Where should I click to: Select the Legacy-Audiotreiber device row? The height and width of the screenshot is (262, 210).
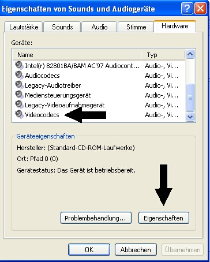[x=99, y=85]
